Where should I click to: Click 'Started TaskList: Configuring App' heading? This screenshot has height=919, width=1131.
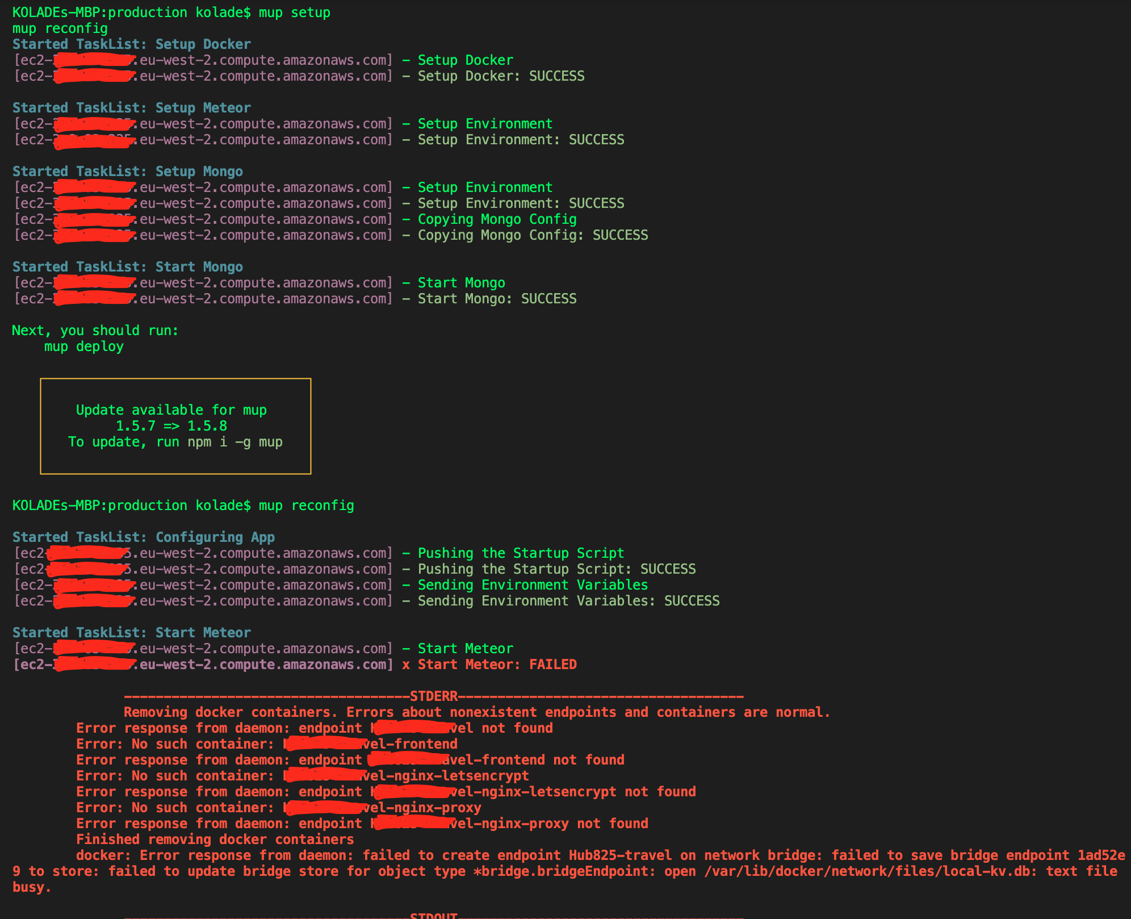click(144, 537)
